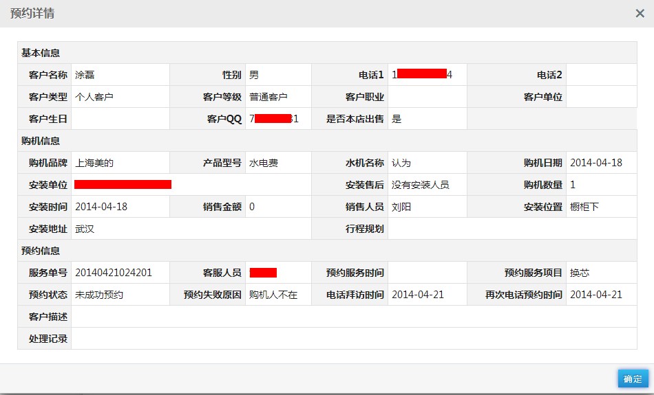654x395 pixels.
Task: Click the 客户类型 value 个人客户
Action: point(94,97)
